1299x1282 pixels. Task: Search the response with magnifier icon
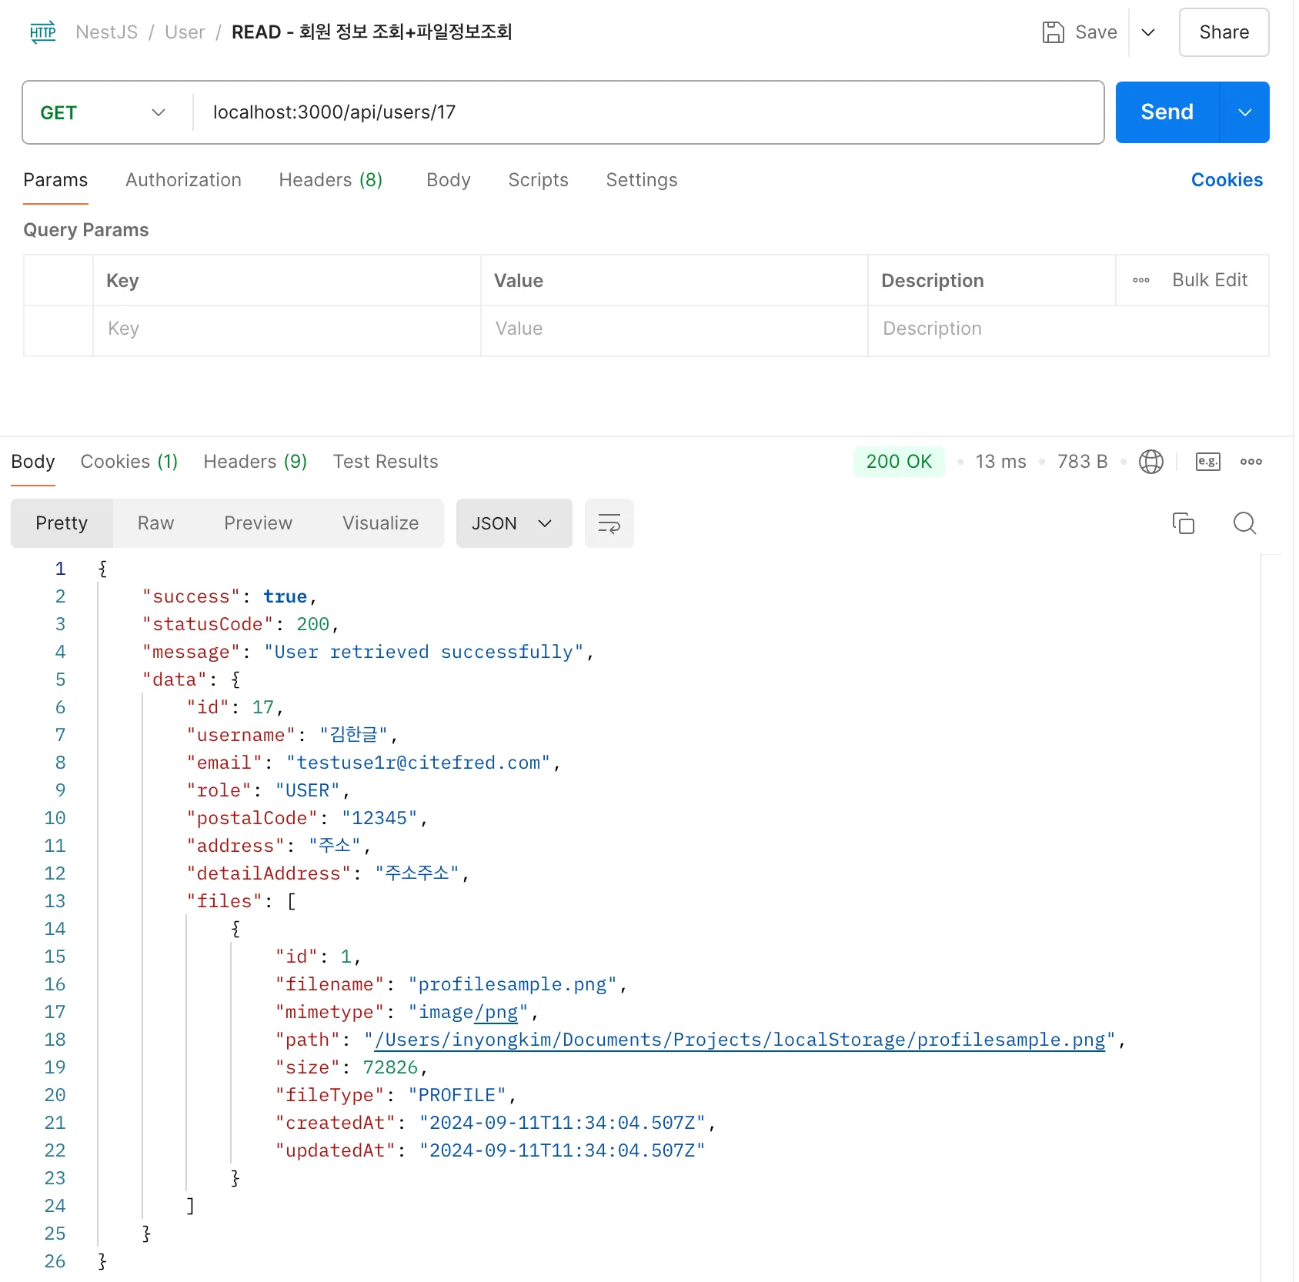point(1244,523)
